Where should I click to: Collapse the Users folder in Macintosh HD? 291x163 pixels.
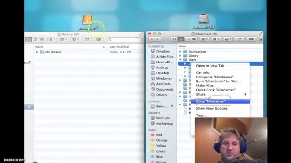pos(180,60)
